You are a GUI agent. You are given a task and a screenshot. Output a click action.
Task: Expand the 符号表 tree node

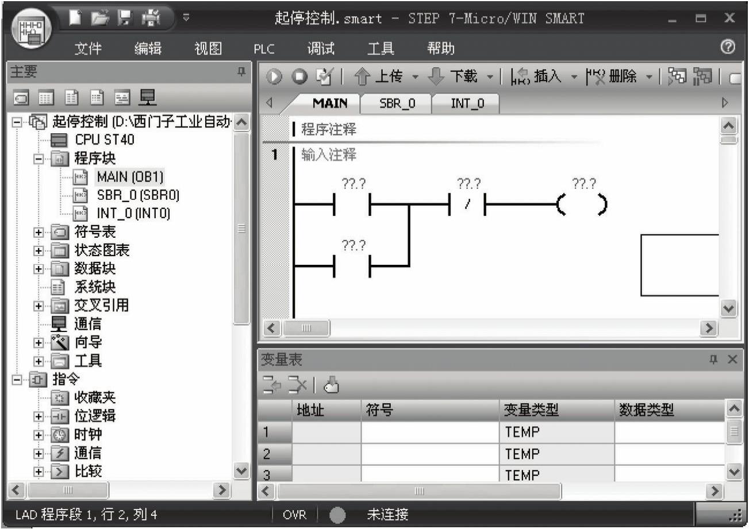[39, 233]
